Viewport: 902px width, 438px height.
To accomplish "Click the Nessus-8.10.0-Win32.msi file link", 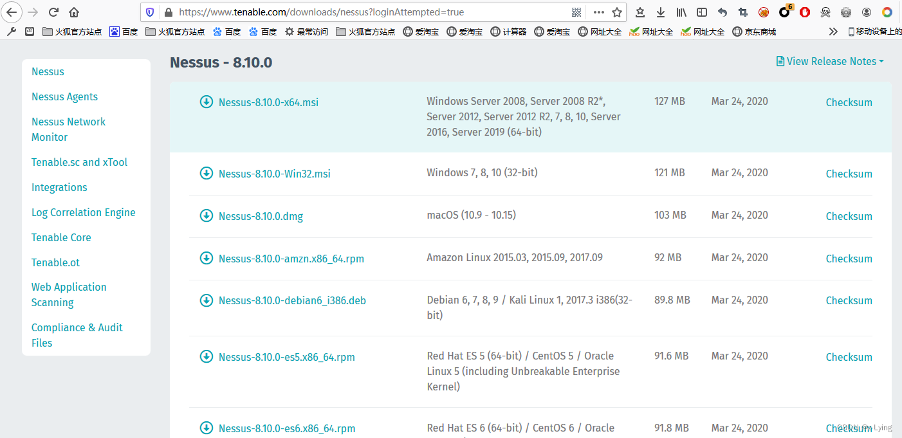I will [274, 174].
